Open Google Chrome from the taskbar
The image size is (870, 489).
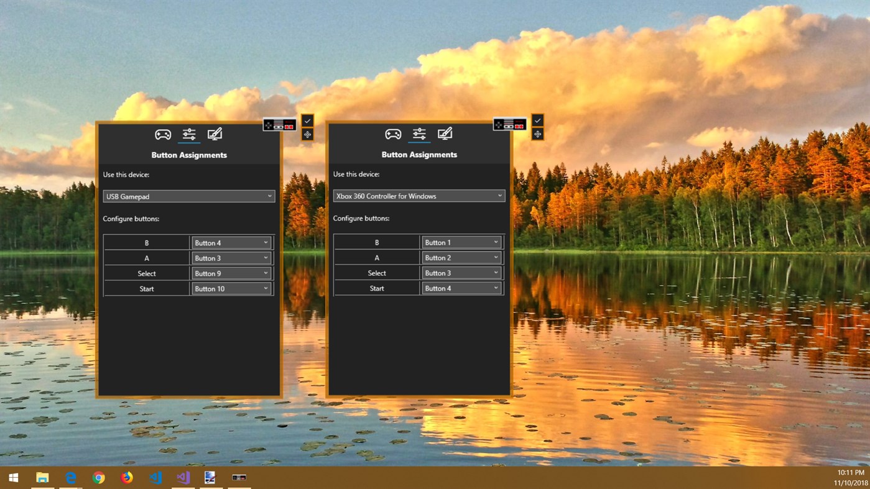99,478
